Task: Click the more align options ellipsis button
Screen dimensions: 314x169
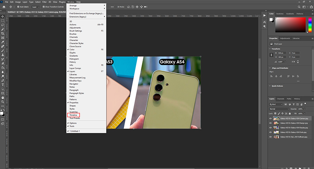Action: click(298, 81)
